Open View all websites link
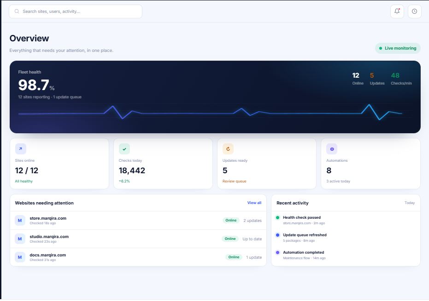 (x=254, y=203)
